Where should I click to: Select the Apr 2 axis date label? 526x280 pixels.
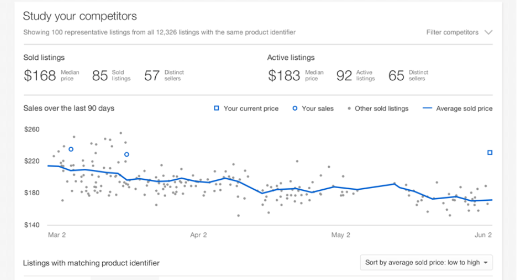198,235
